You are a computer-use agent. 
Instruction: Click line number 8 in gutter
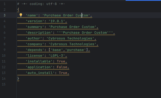pyautogui.click(x=4, y=44)
